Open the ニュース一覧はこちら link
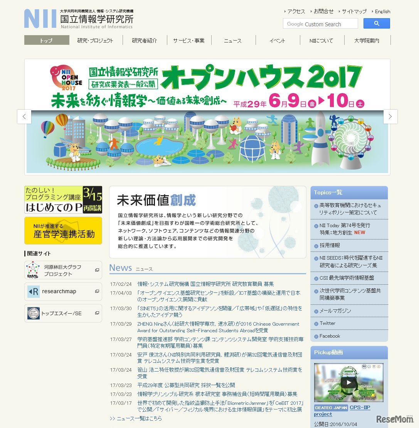The width and height of the screenshot is (419, 428). coord(136,418)
